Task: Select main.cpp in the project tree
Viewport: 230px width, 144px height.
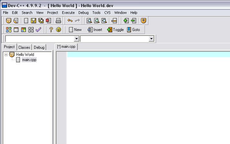Action: [x=29, y=60]
